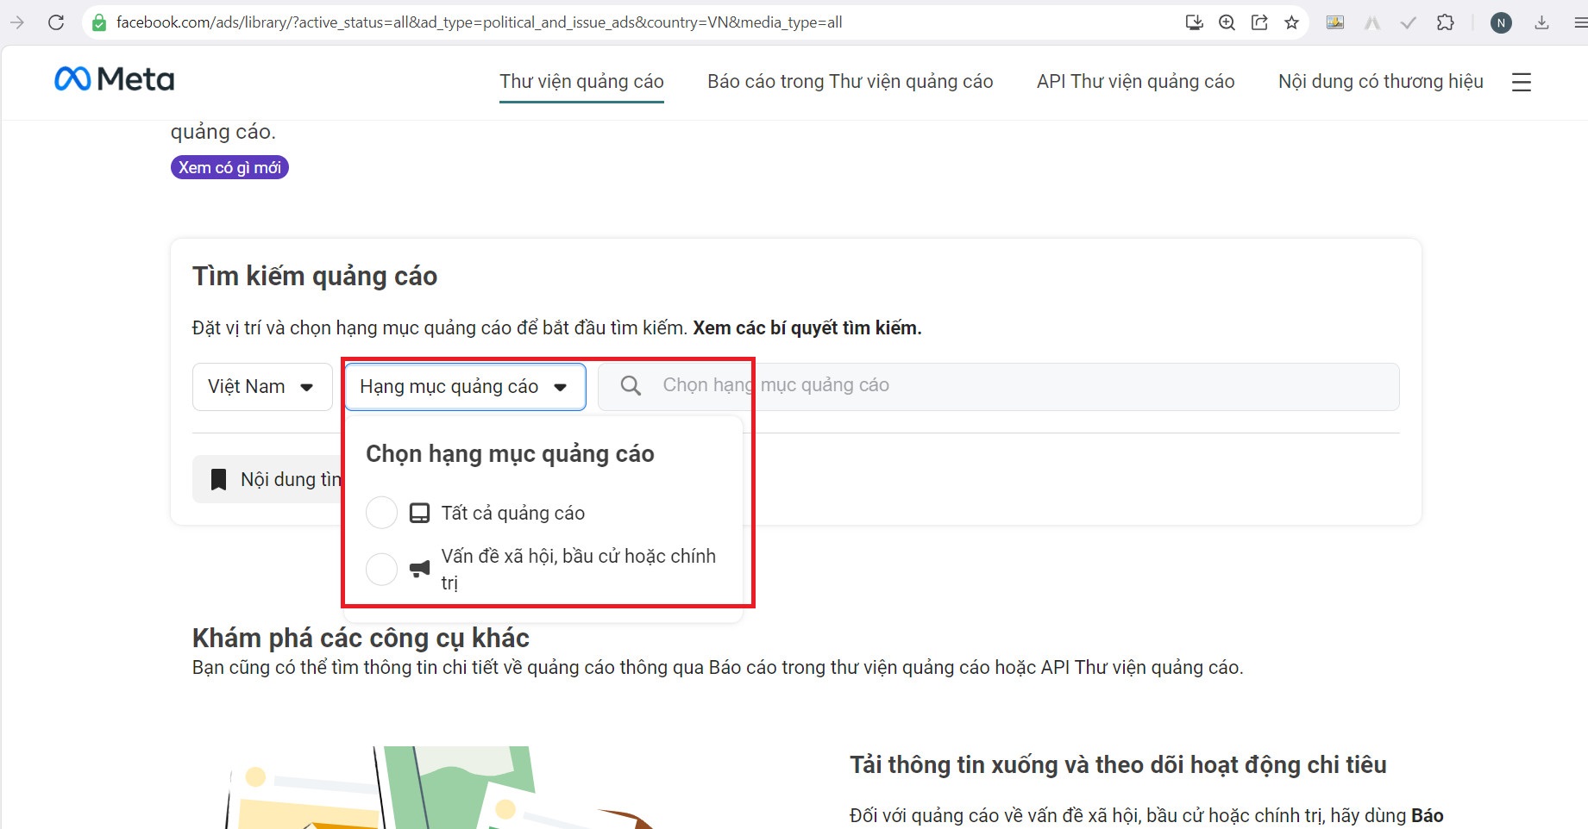The width and height of the screenshot is (1588, 829).
Task: Click the Tải thông tin xuống heading
Action: click(x=1118, y=765)
